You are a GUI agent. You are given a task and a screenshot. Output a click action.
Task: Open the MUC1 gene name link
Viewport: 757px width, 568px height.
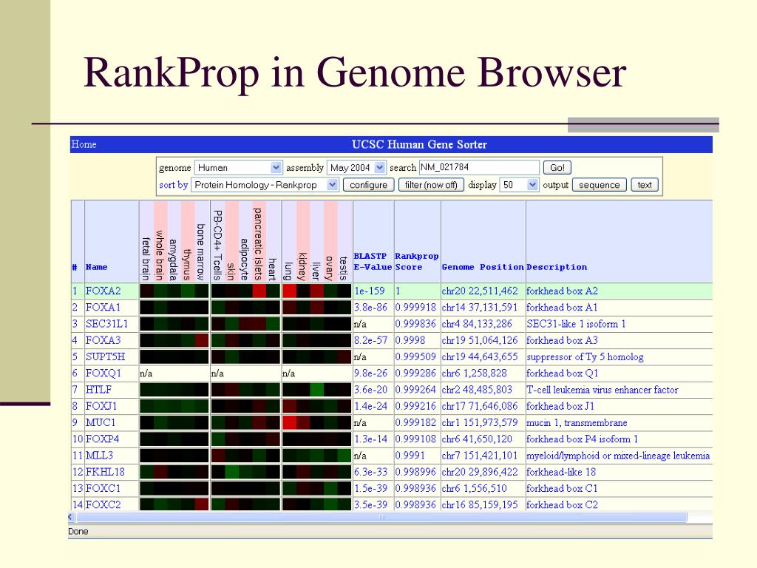click(101, 422)
